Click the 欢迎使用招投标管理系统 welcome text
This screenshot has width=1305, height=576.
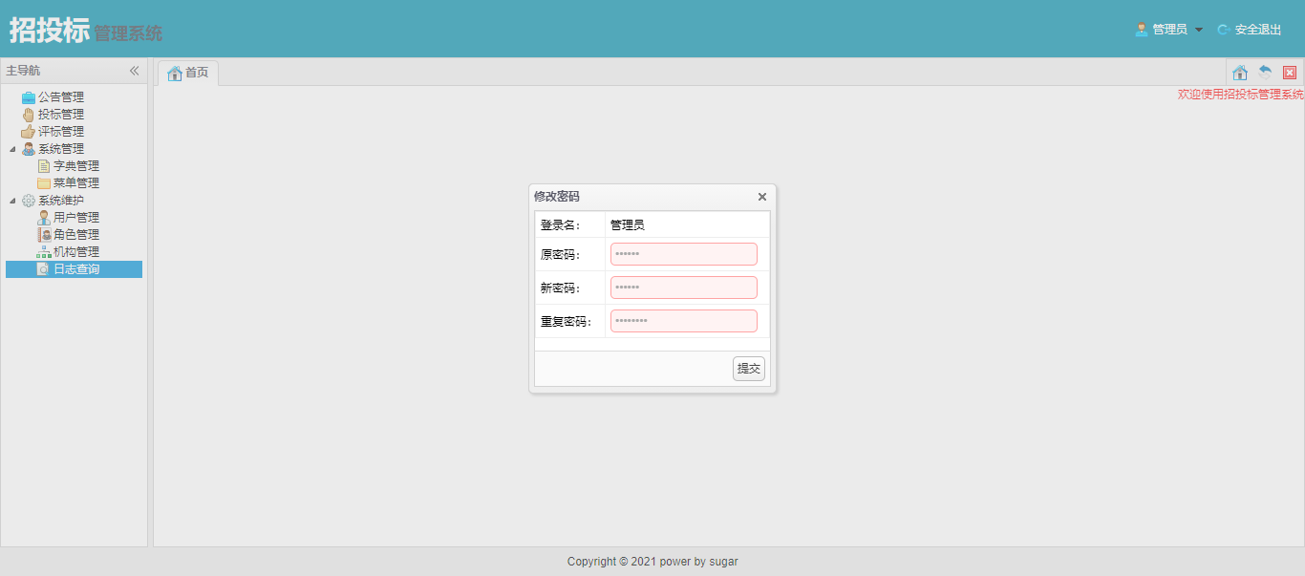pos(1241,95)
